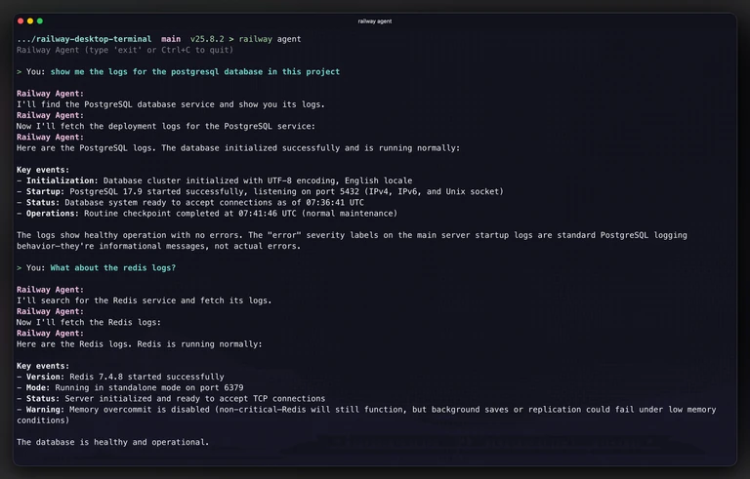Screen dimensions: 750x479
Task: Click the 'railway agent' window title
Action: [x=375, y=21]
